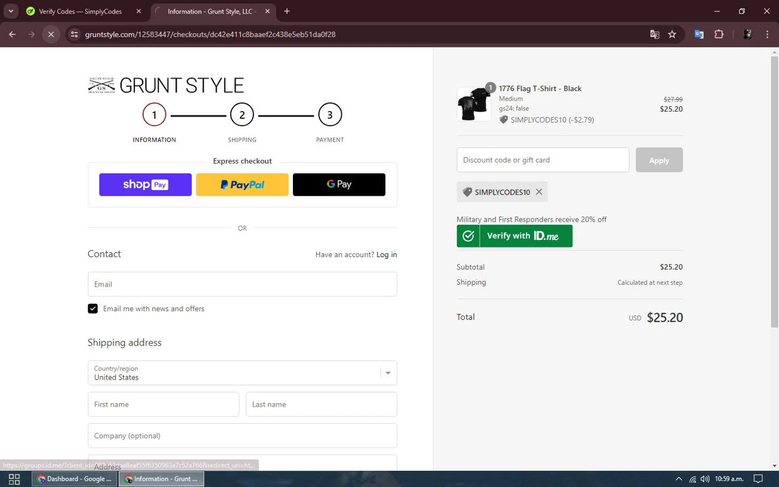Open the Windows Start button
779x487 pixels.
15,479
